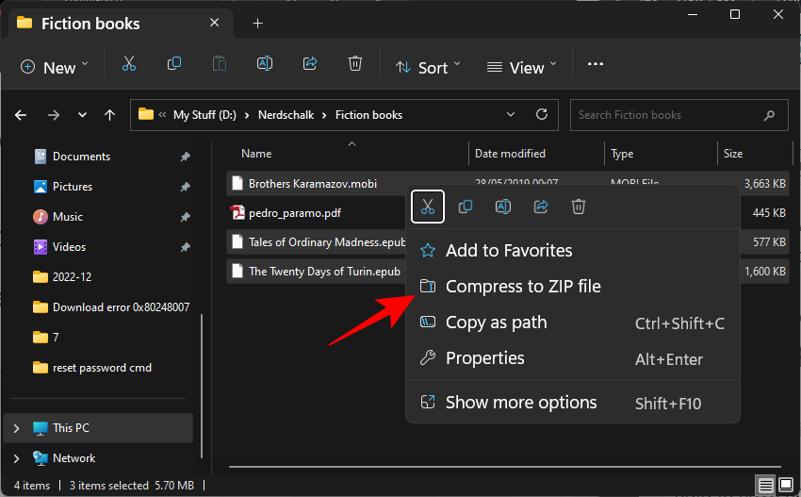Image resolution: width=801 pixels, height=497 pixels.
Task: Click the Up directory arrow
Action: pos(110,115)
